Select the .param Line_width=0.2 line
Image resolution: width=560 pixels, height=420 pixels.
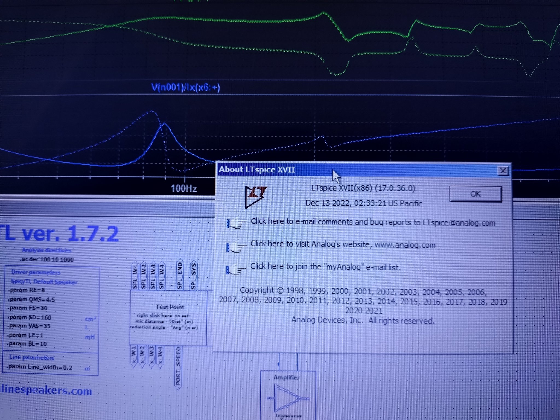[x=40, y=367]
